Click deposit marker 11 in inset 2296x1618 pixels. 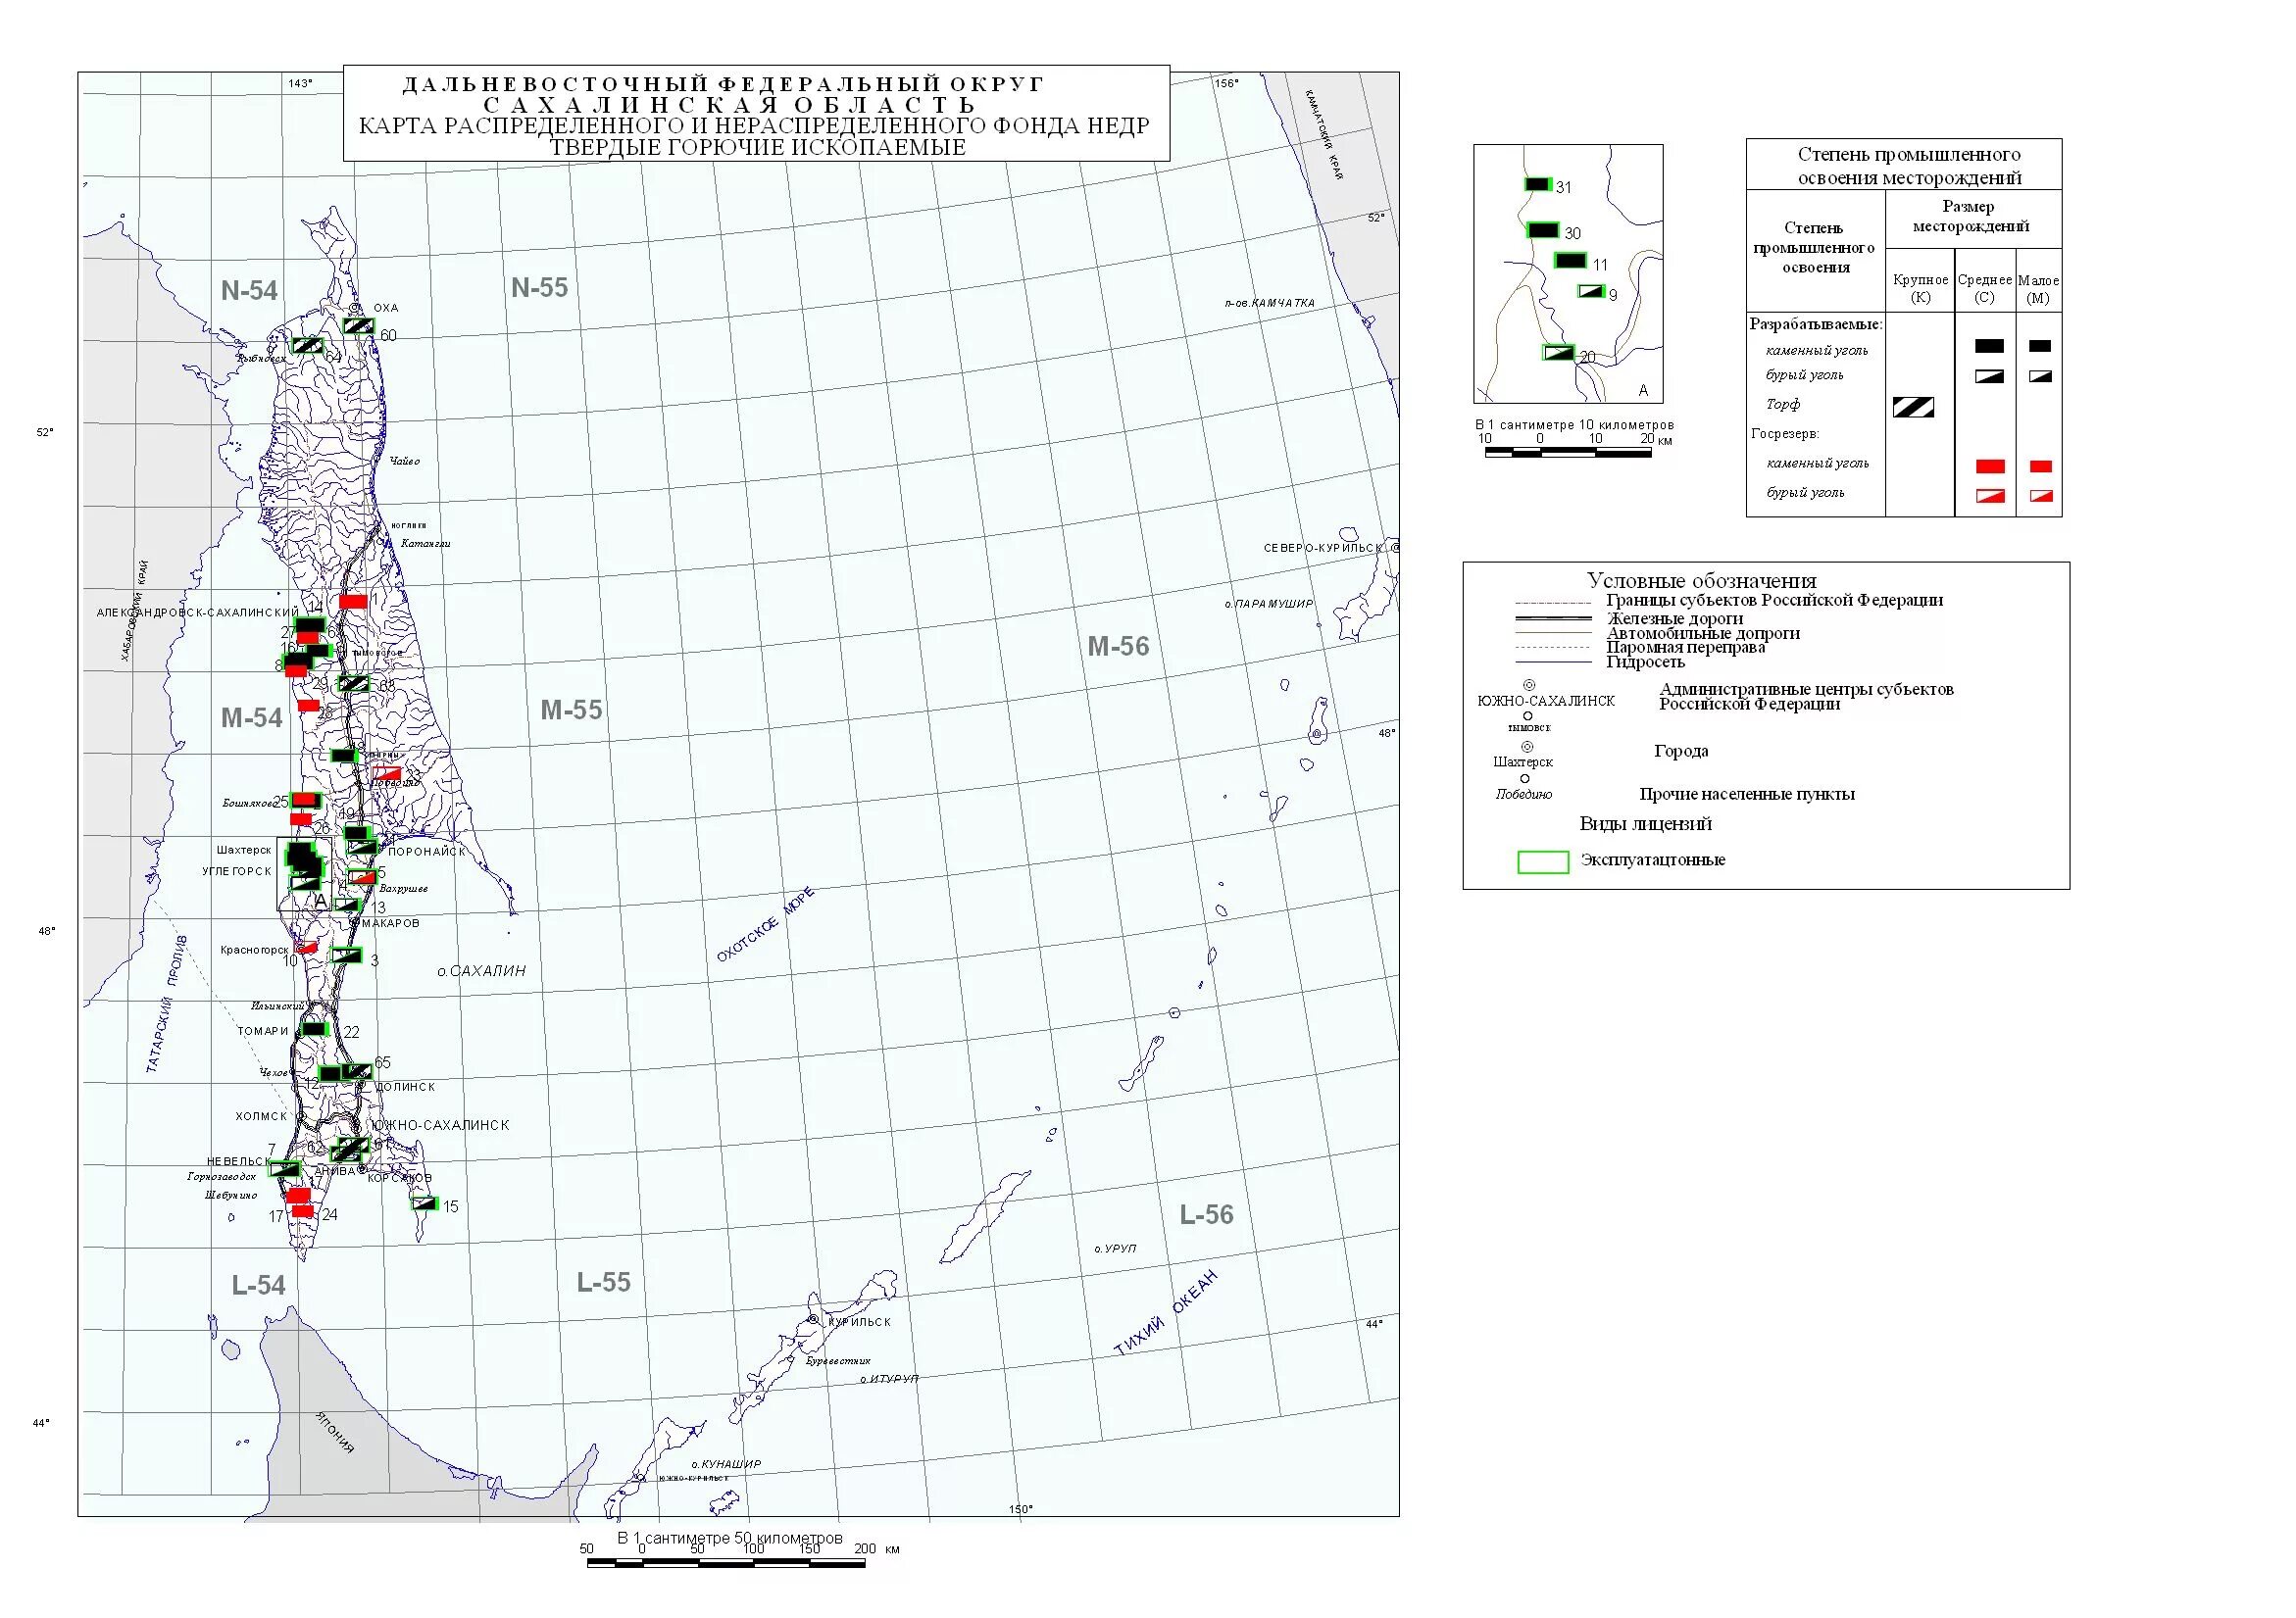(1570, 261)
